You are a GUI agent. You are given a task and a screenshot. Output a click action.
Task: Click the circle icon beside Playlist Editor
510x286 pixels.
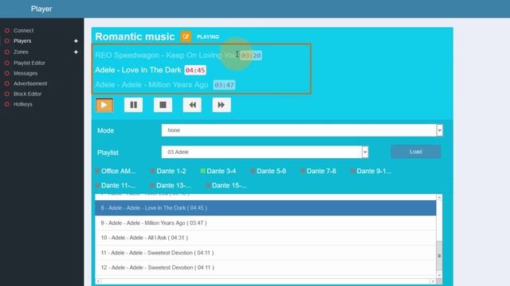[7, 63]
